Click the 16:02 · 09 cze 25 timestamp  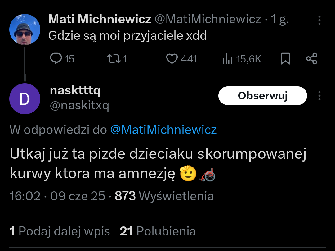coord(57,196)
